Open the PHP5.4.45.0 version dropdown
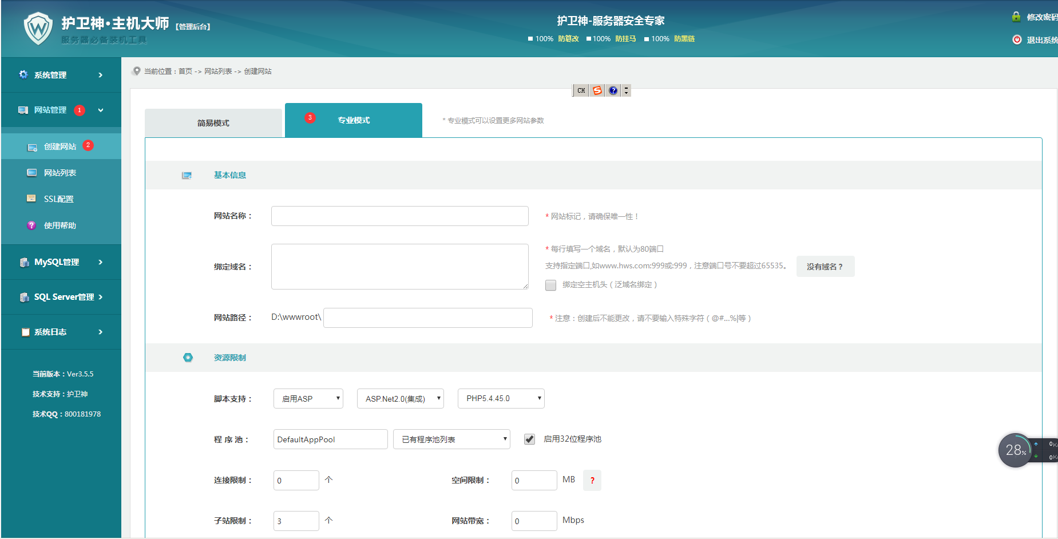The height and width of the screenshot is (539, 1058). coord(500,398)
